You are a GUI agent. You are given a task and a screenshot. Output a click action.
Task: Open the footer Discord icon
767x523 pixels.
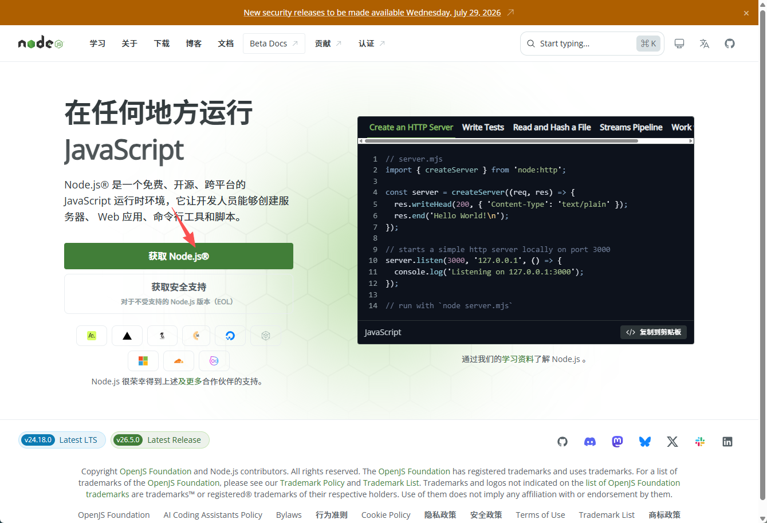(x=590, y=442)
